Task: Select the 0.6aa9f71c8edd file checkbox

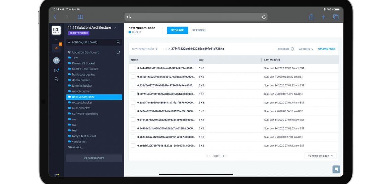Action: coord(133,102)
